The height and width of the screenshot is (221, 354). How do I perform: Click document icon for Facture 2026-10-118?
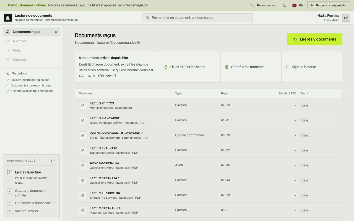[83, 210]
